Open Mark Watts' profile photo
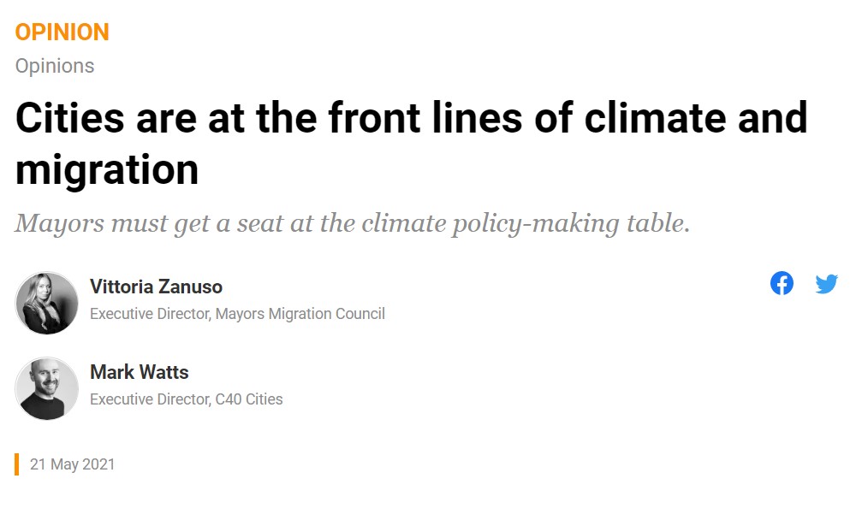Viewport: 856px width, 514px height. coord(47,388)
